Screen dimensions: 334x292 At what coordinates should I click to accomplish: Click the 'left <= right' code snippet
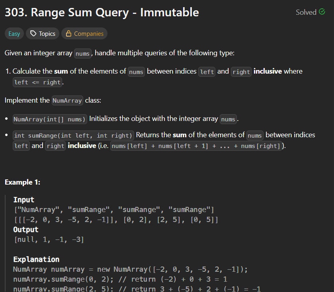[x=37, y=82]
